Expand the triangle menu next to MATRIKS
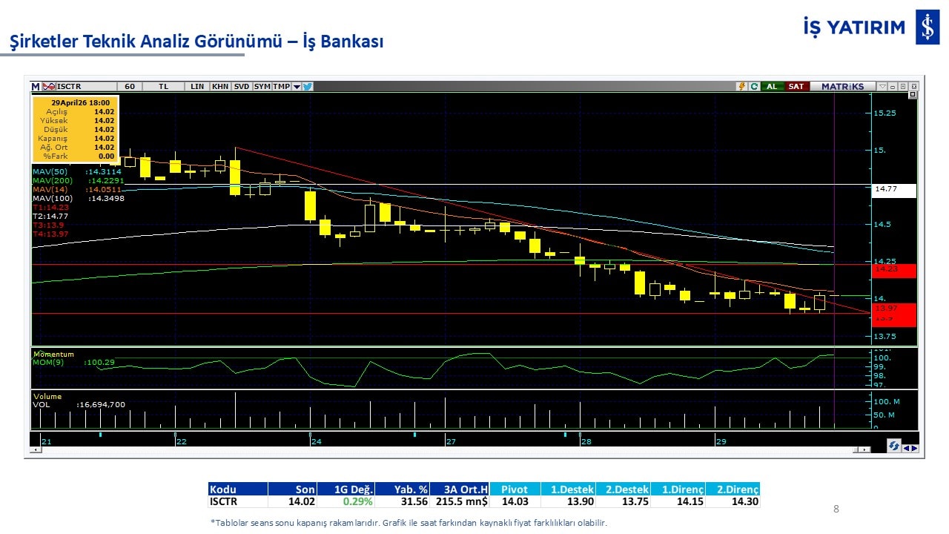Image resolution: width=949 pixels, height=534 pixels. click(x=882, y=86)
